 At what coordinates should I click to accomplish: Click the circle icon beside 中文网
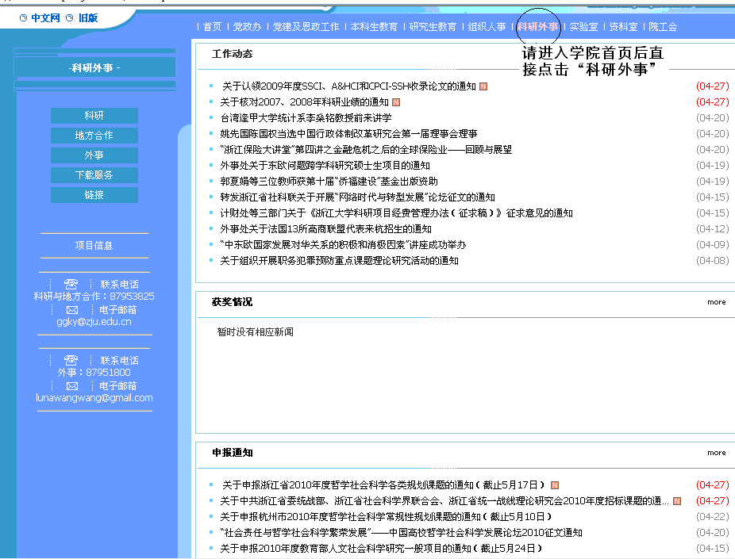(24, 18)
